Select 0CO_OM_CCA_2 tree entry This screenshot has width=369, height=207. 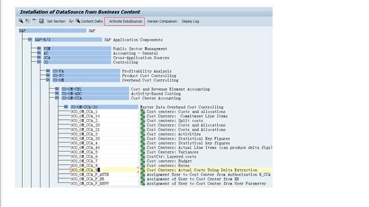(84, 120)
